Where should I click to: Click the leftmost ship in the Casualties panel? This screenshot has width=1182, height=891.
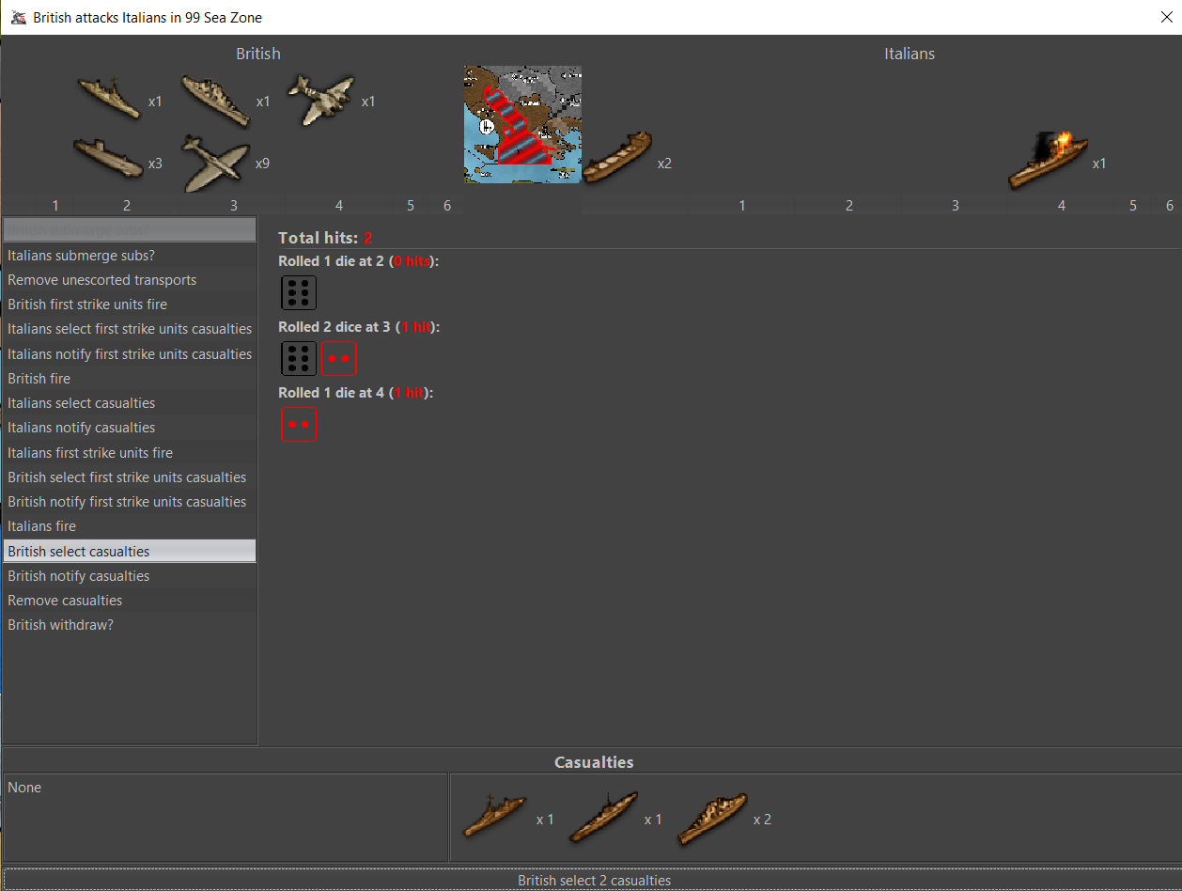(x=495, y=817)
